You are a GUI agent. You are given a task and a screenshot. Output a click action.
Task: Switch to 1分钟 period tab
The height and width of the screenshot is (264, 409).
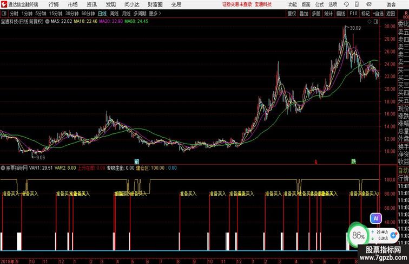click(27, 14)
